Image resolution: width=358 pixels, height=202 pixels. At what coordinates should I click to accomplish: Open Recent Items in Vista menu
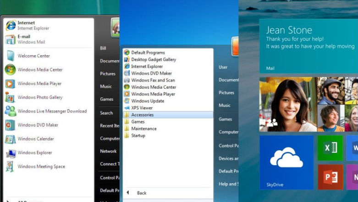(110, 126)
